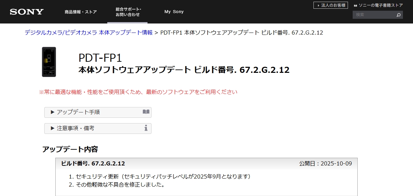
Task: Open the My Sony menu
Action: pyautogui.click(x=174, y=12)
